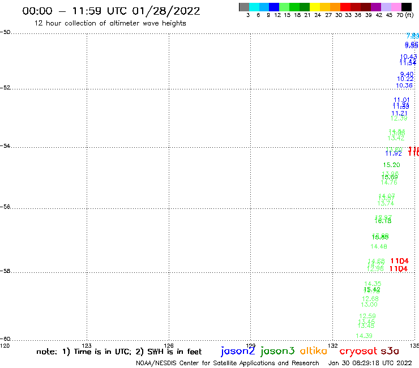
Task: Select the -54 latitude axis label
Action: (5, 146)
